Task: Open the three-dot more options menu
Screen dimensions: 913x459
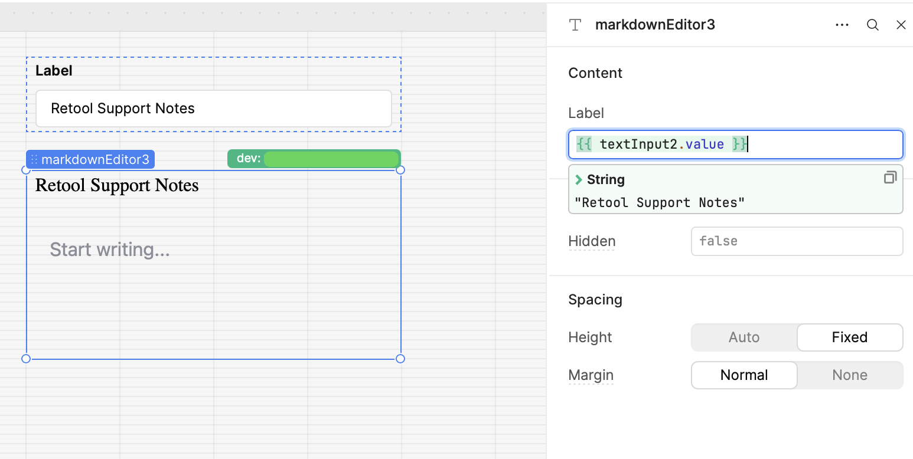Action: [842, 25]
